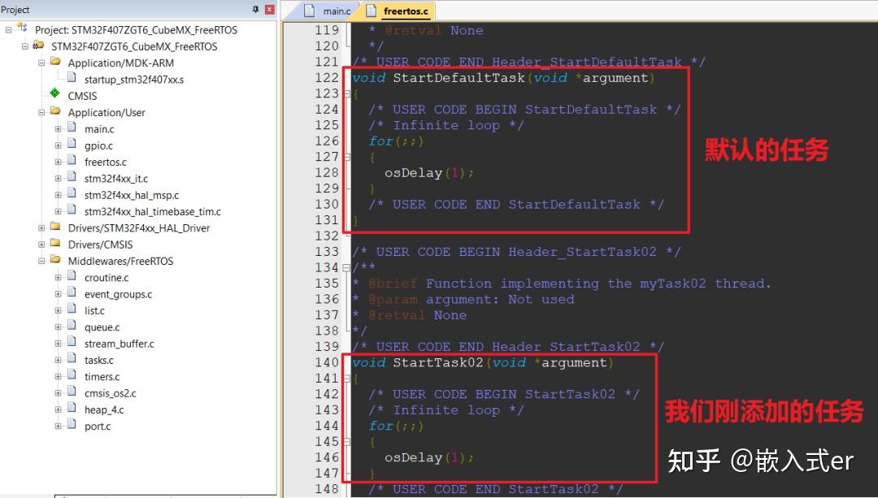Expand the stm32f4xx_it.c tree node
Screen dimensions: 878x498
click(x=57, y=178)
